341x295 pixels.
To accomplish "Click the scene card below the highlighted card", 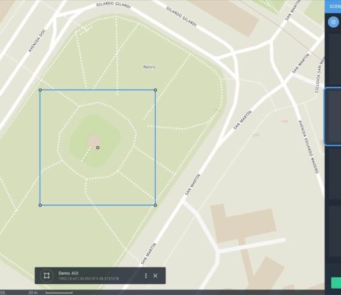I will point(335,174).
